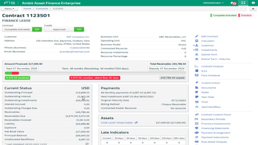This screenshot has width=258, height=145.
Task: Click the Extend Term - Maturity icon
Action: click(x=197, y=59)
